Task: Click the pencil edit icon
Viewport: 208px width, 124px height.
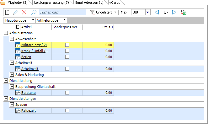Action: point(16,12)
